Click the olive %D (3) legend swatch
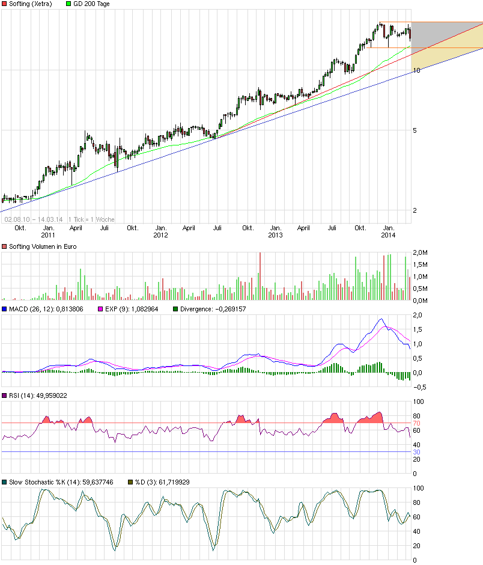The image size is (483, 565). 130,482
